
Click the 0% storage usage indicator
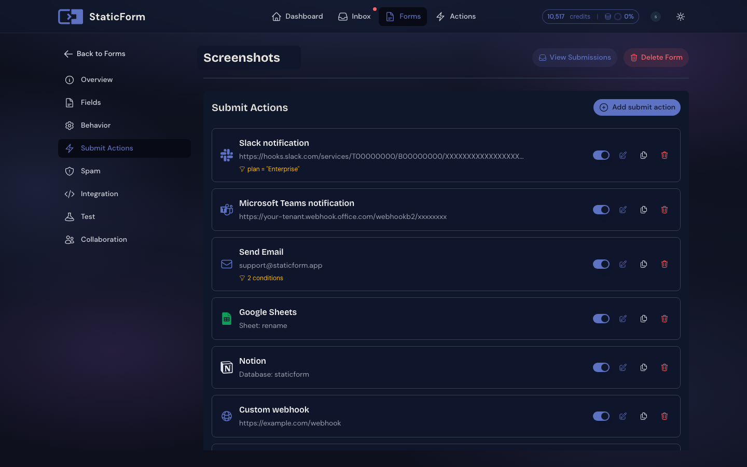click(x=619, y=17)
